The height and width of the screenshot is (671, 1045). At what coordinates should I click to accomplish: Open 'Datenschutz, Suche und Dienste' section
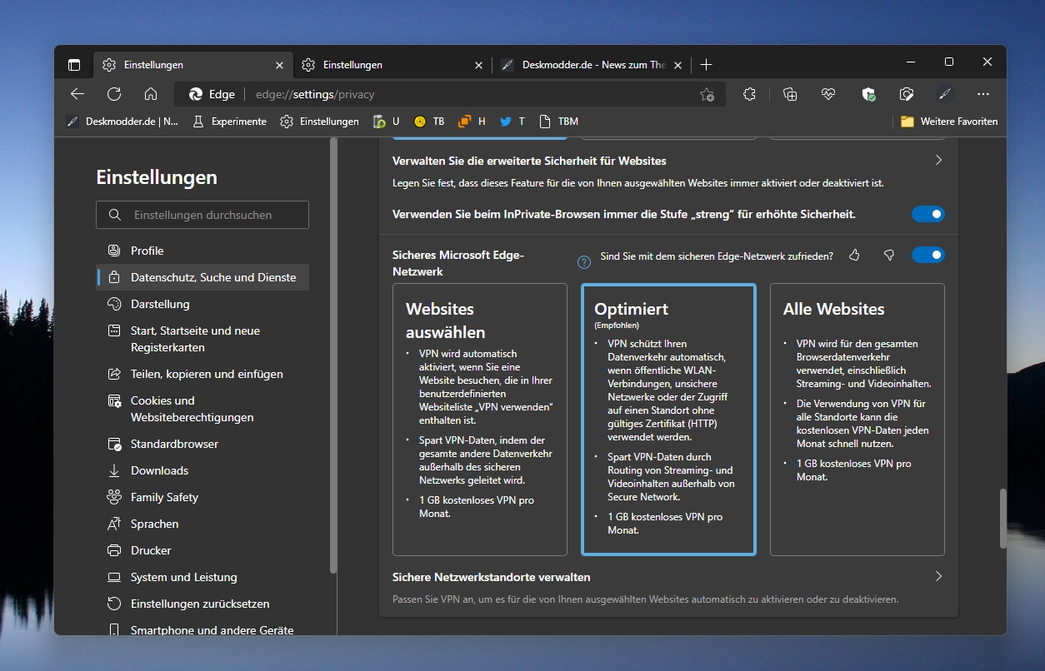coord(202,277)
